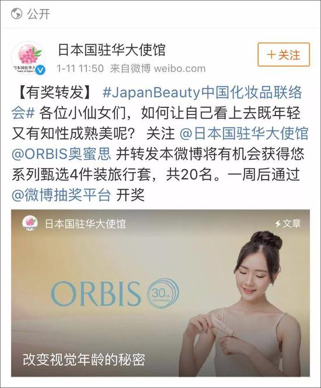The width and height of the screenshot is (321, 388).
Task: Open the @微博抽奖平台 mention link
Action: click(x=61, y=195)
